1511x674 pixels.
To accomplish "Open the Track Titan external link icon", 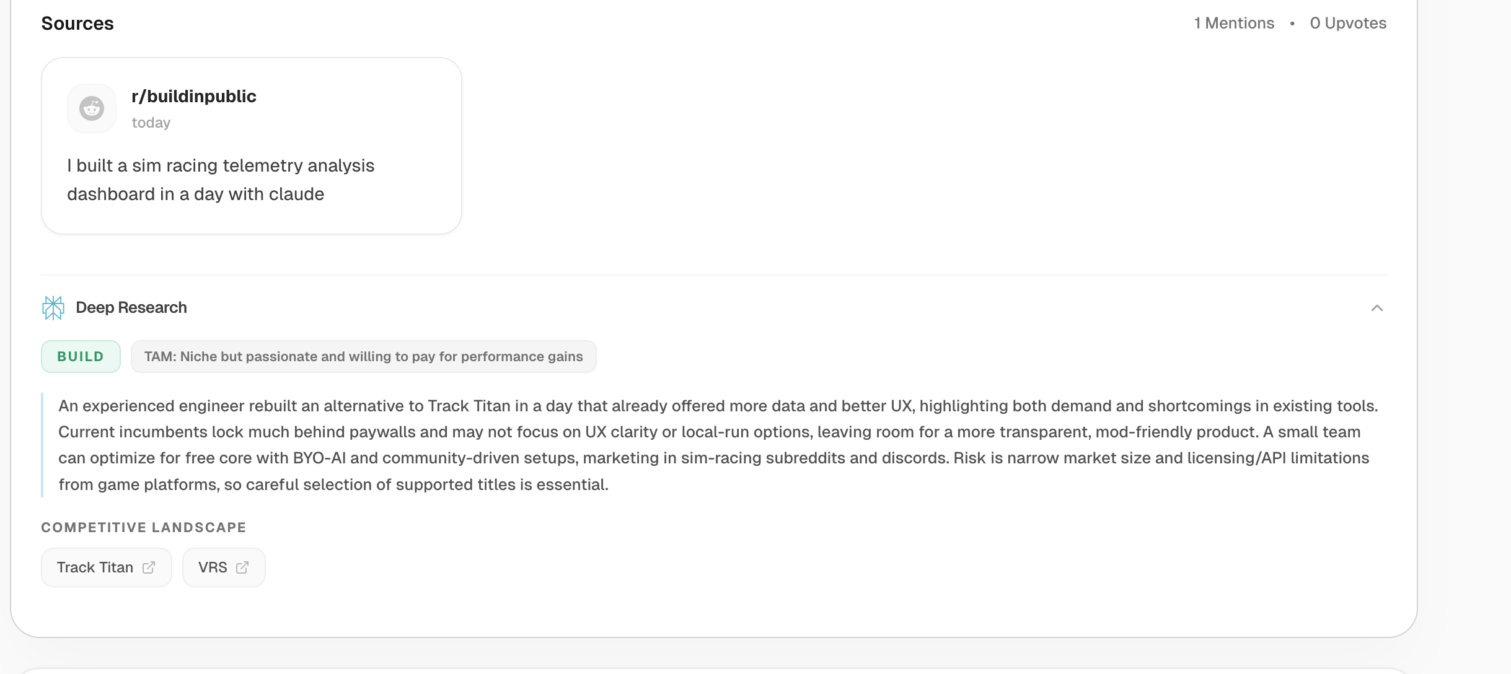I will [149, 567].
